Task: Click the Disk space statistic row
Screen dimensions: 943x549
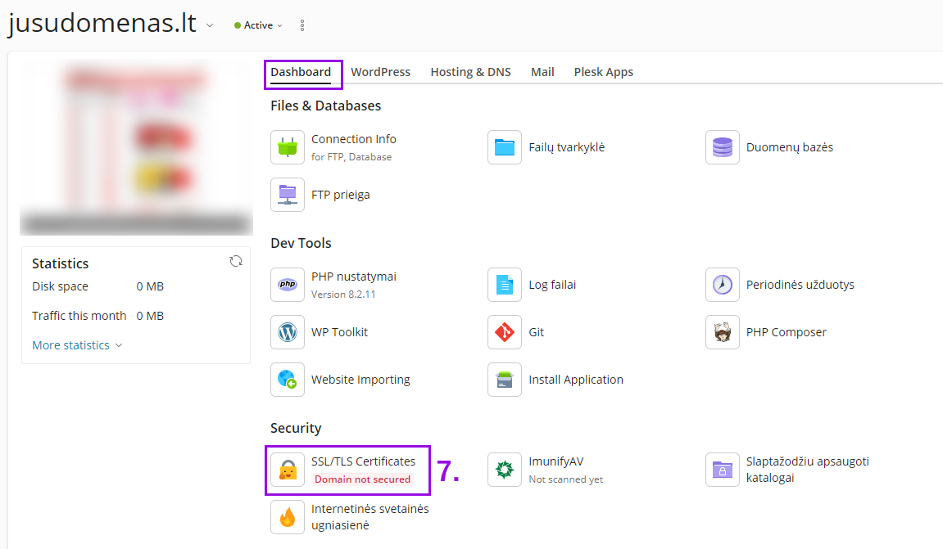Action: pos(98,286)
